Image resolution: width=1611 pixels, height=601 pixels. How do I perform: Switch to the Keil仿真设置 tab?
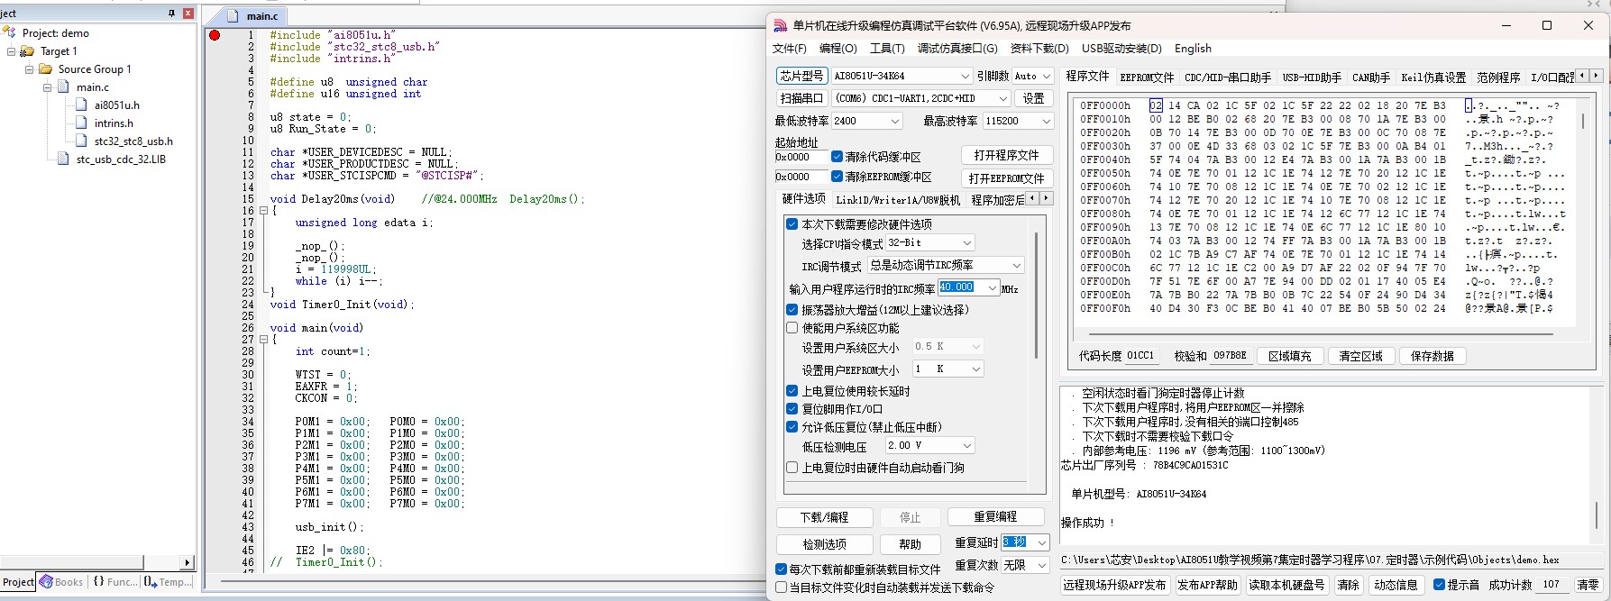click(x=1433, y=77)
